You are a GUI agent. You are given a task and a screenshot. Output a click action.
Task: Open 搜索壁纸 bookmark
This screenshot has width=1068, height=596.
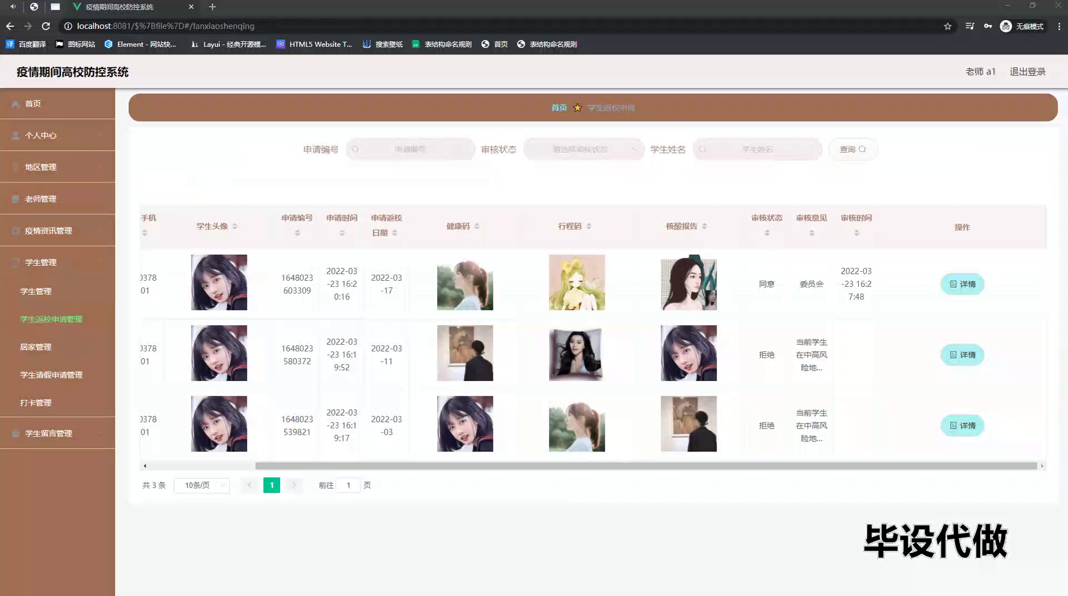point(383,44)
